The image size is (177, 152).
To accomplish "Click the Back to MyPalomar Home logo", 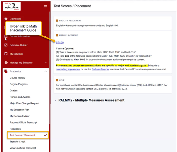I will coord(12,6).
